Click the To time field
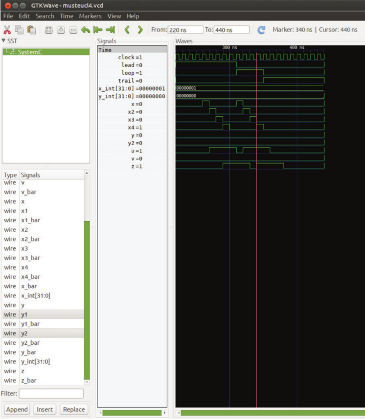The height and width of the screenshot is (419, 365). [231, 30]
